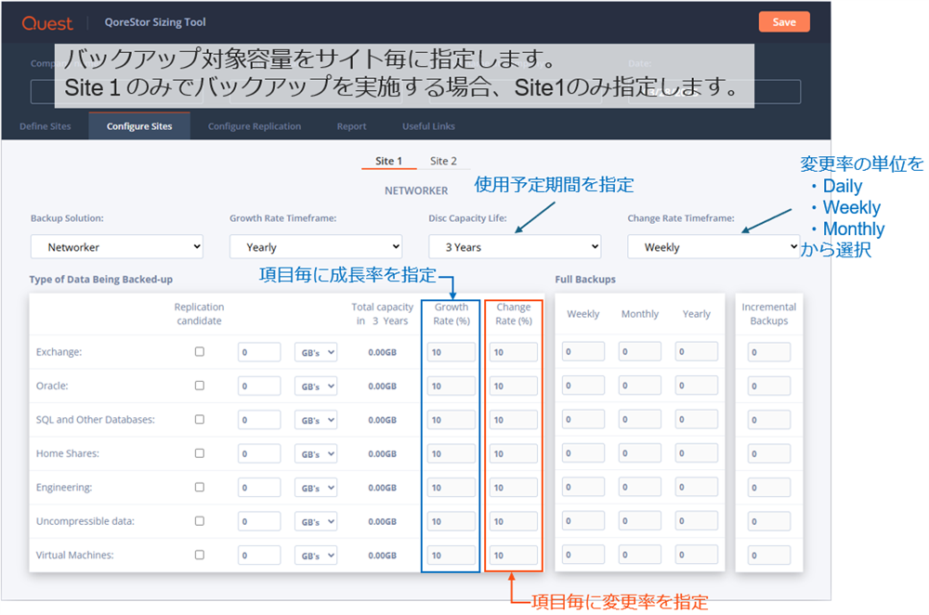Click the Oracle Growth Rate field
929x615 pixels.
(451, 386)
